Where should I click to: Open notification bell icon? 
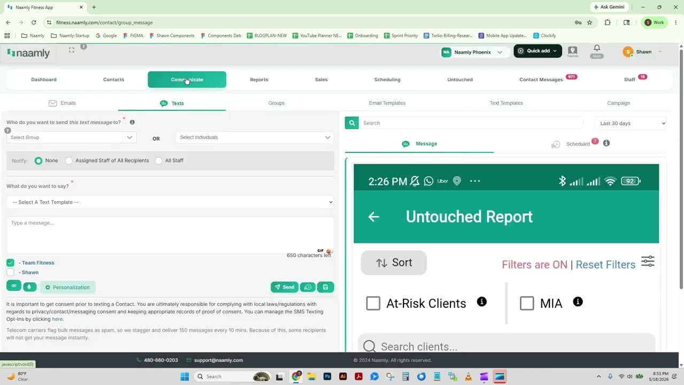coord(597,49)
